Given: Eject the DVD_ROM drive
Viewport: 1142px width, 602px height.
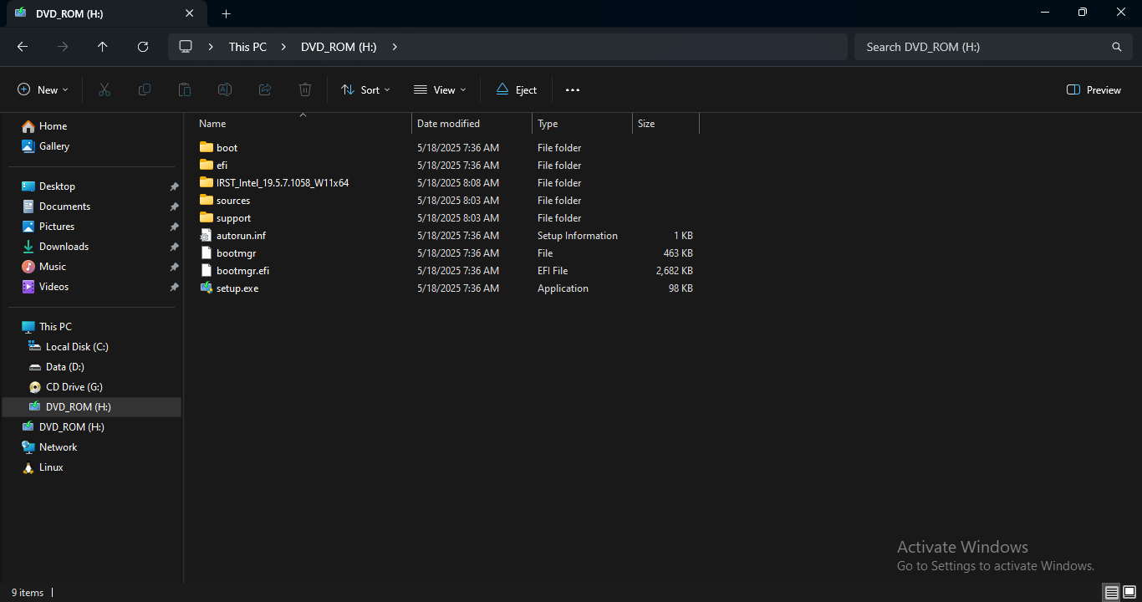Looking at the screenshot, I should click(x=516, y=89).
